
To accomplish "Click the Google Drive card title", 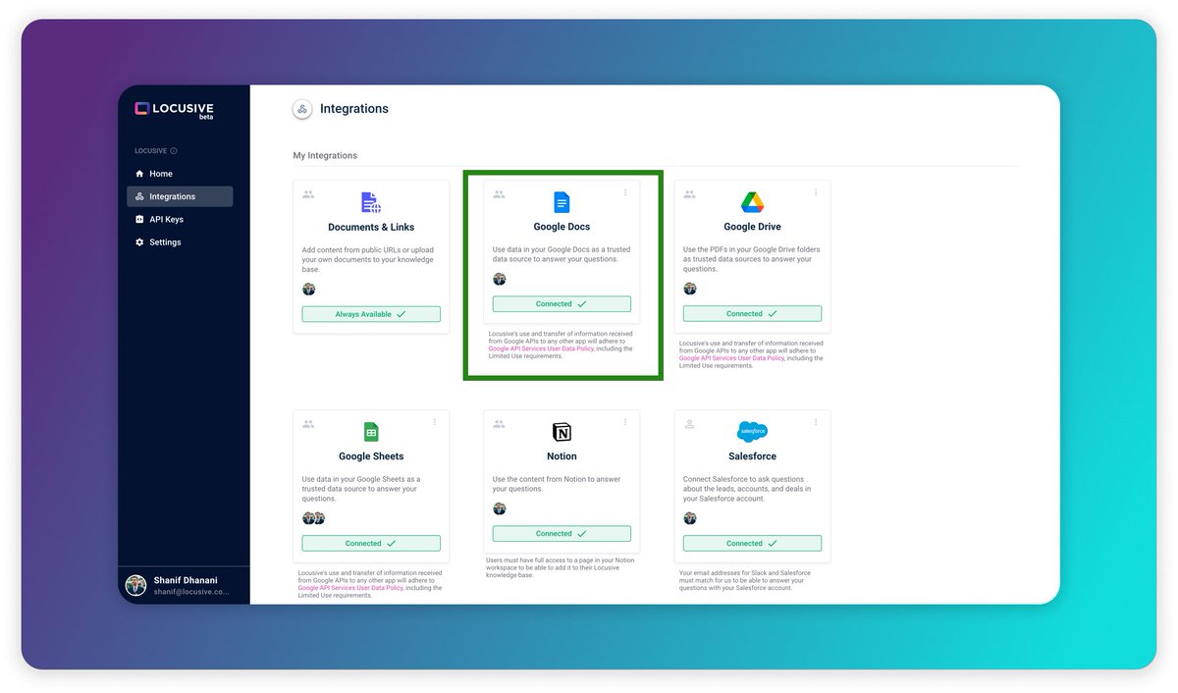I will pos(752,227).
